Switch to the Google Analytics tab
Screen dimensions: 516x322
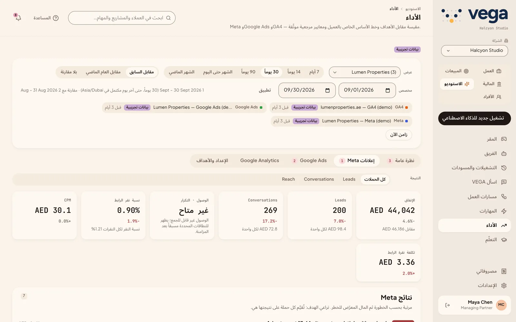pos(260,161)
